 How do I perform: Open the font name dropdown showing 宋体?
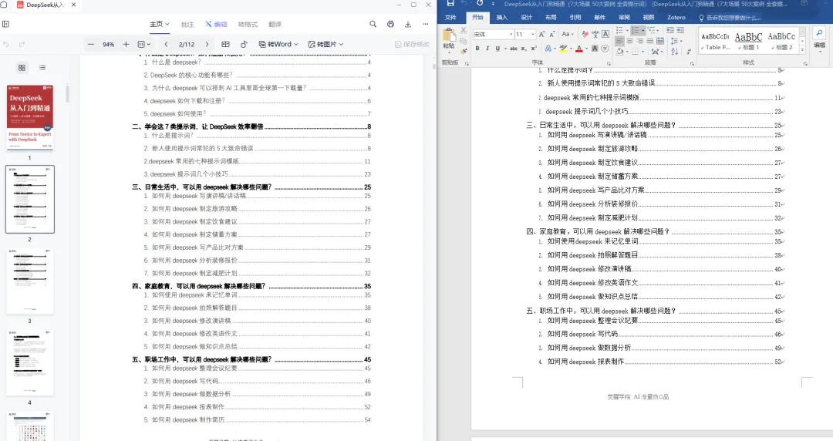(511, 34)
